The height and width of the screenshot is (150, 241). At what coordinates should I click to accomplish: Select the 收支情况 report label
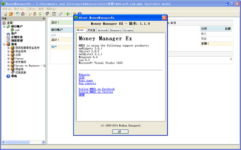click(20, 62)
